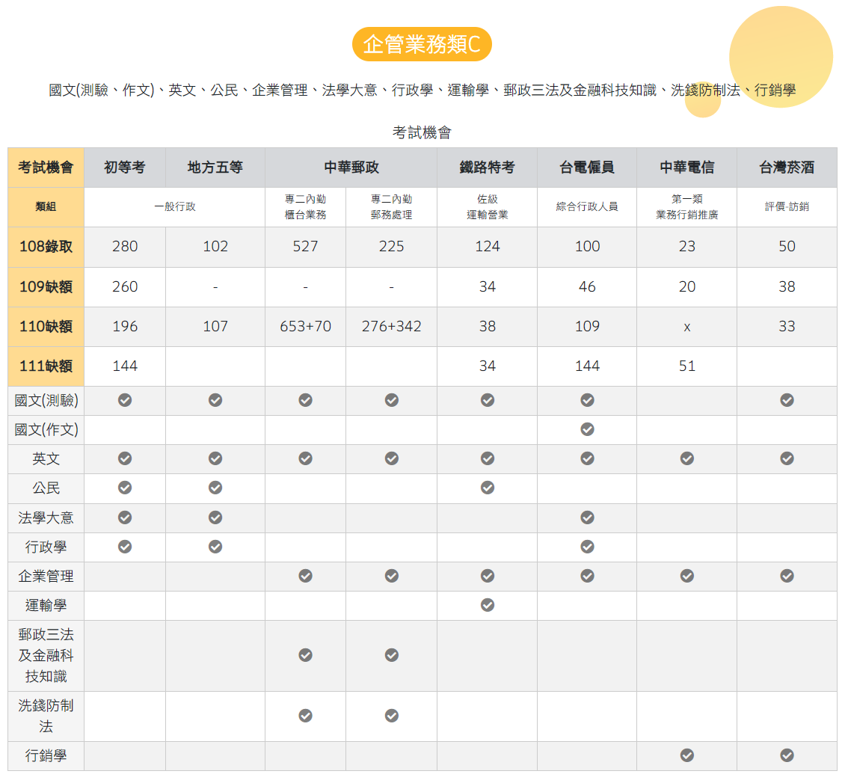Click checkmark for 法學大意 under 初等考
The height and width of the screenshot is (780, 848).
(x=125, y=518)
